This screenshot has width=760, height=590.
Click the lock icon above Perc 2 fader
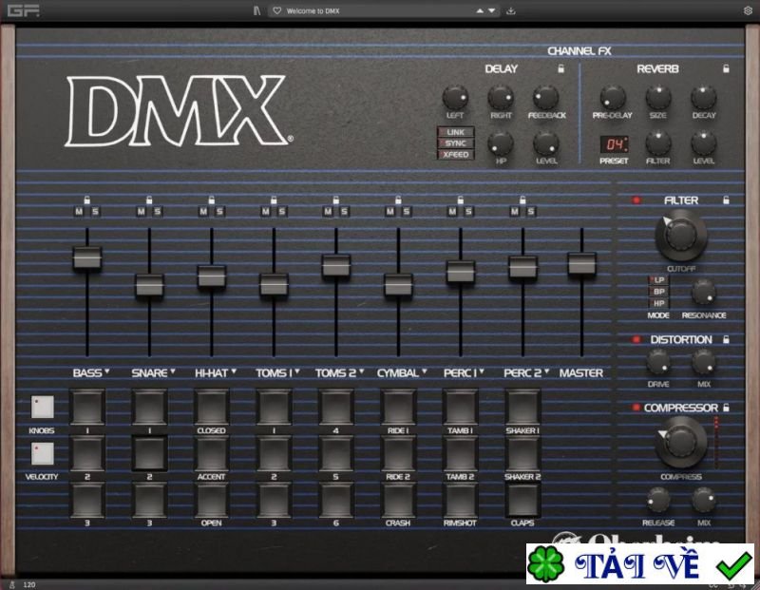point(522,200)
